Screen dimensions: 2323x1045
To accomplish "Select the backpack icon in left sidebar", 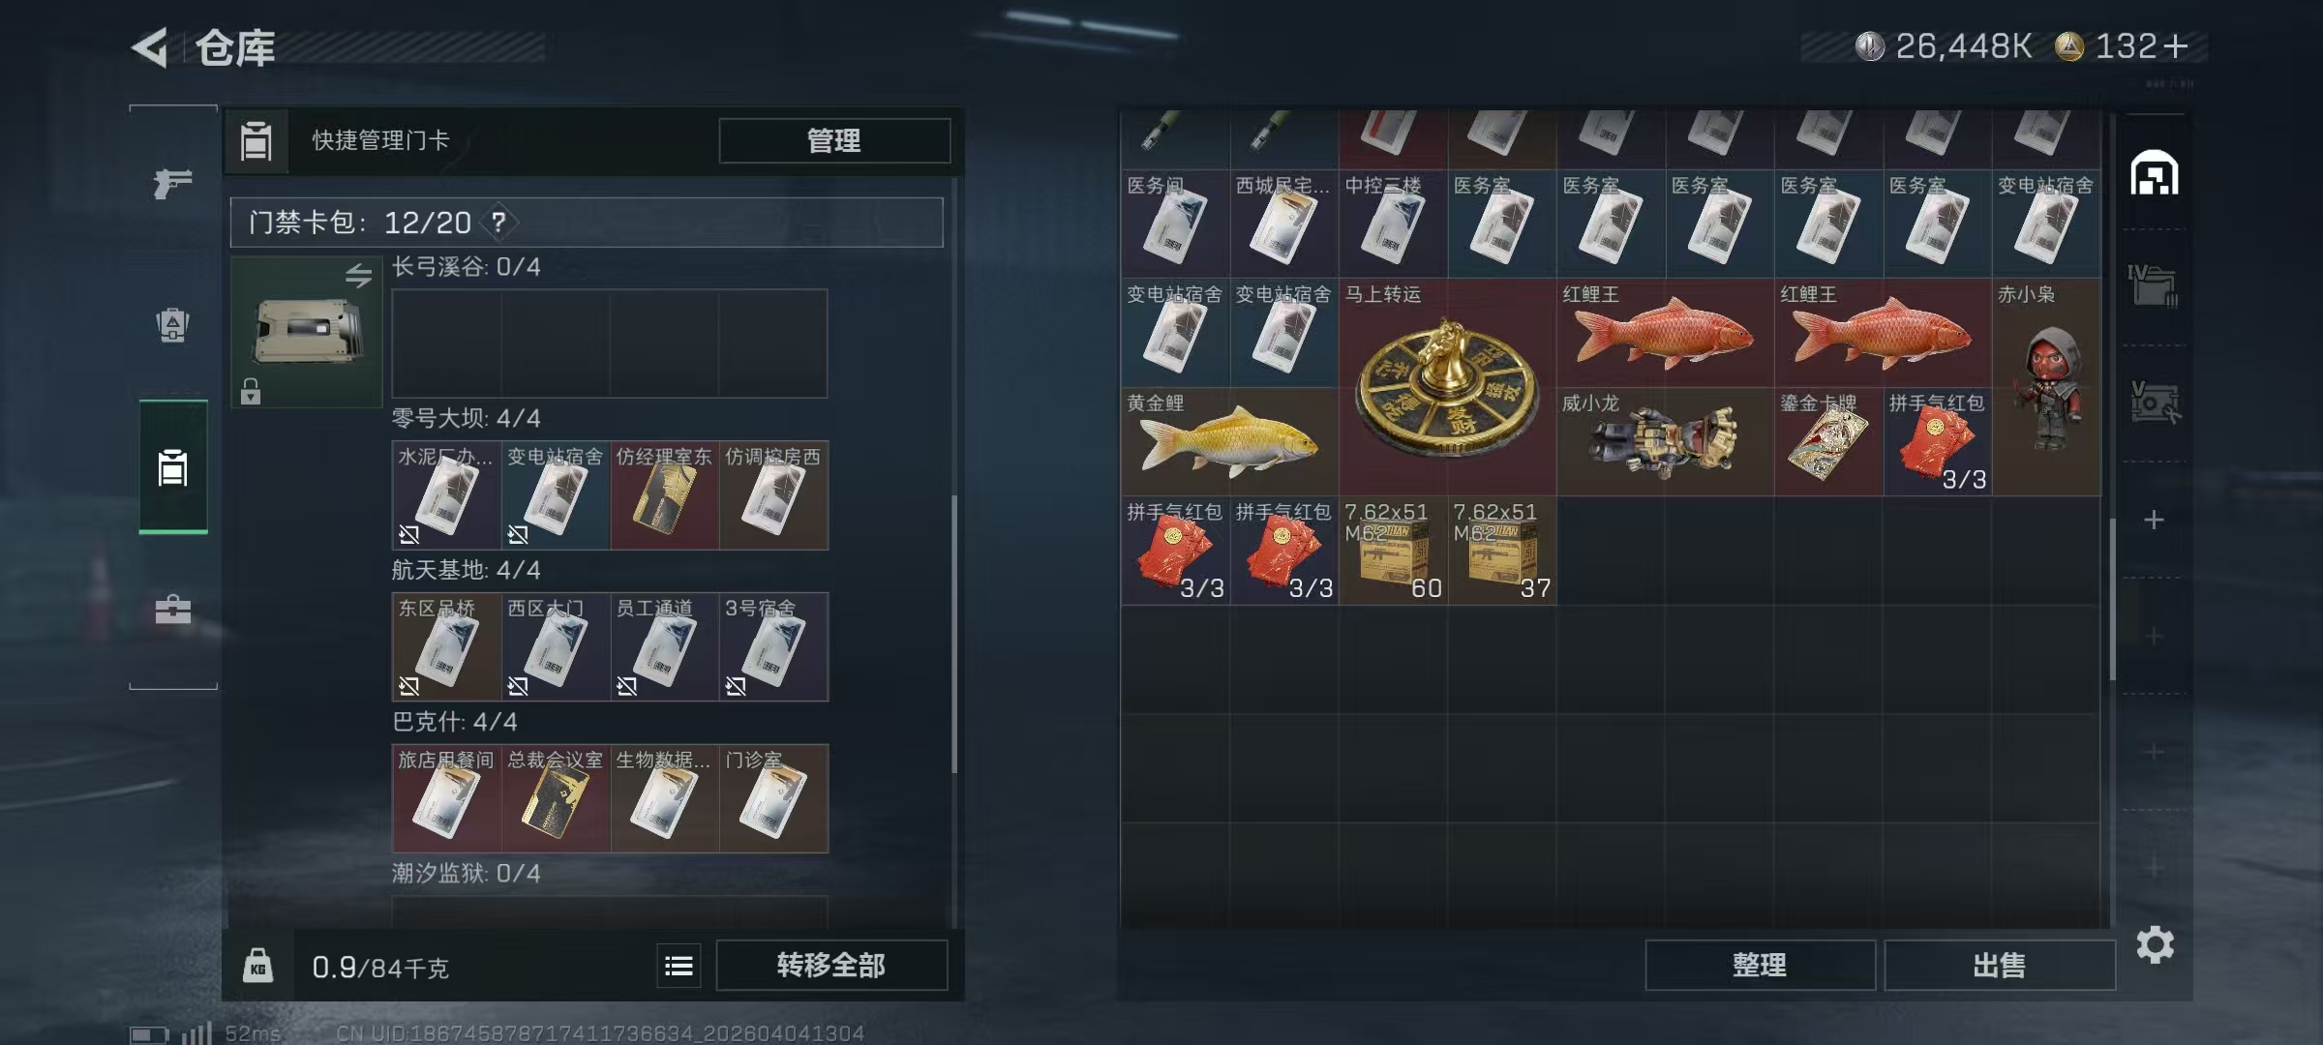I will pyautogui.click(x=172, y=324).
